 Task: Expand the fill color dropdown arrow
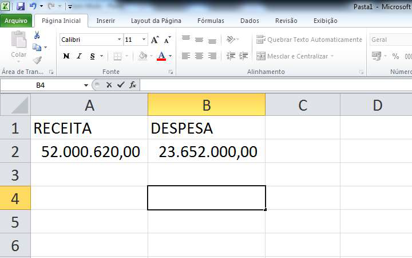tap(151, 56)
